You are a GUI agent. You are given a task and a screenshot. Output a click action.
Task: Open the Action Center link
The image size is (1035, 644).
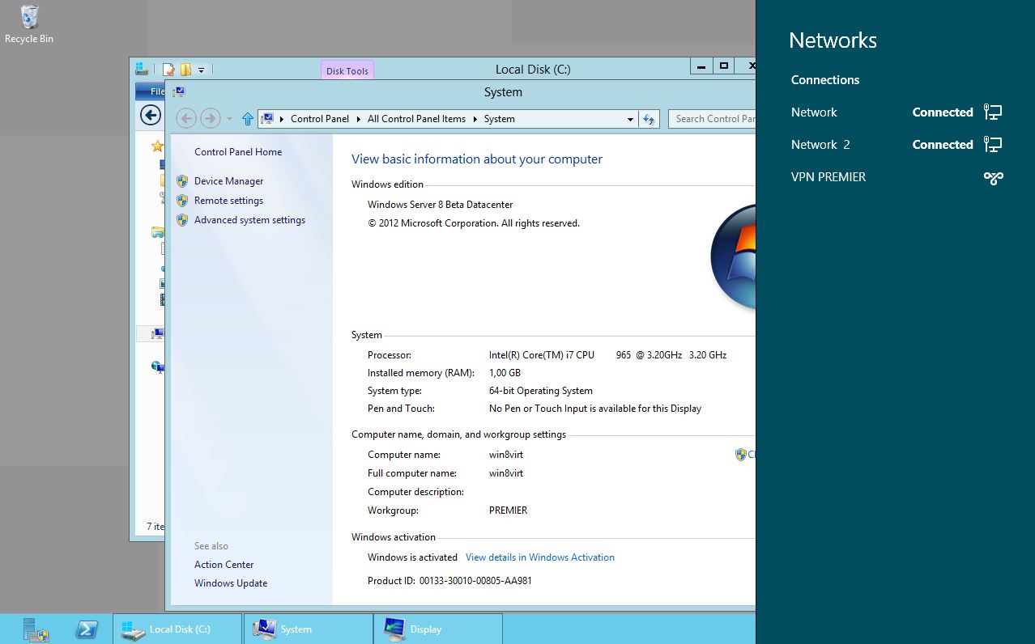224,565
